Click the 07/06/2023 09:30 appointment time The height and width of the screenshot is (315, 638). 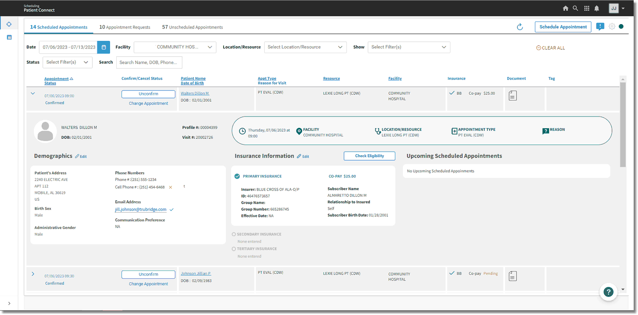[x=59, y=276]
